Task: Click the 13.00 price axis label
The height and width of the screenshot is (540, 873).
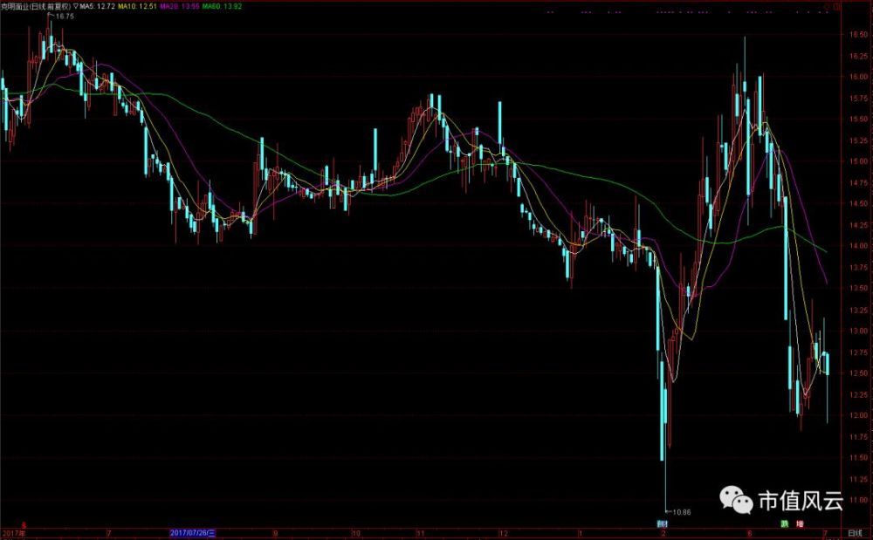Action: tap(858, 331)
